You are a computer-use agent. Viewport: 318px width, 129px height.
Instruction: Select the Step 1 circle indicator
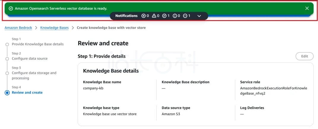(x=7, y=44)
